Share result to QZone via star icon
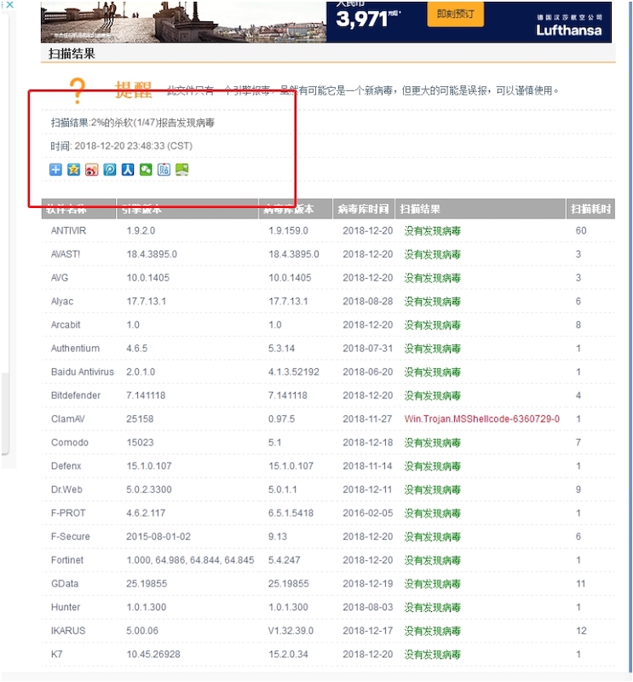The width and height of the screenshot is (633, 682). [74, 170]
